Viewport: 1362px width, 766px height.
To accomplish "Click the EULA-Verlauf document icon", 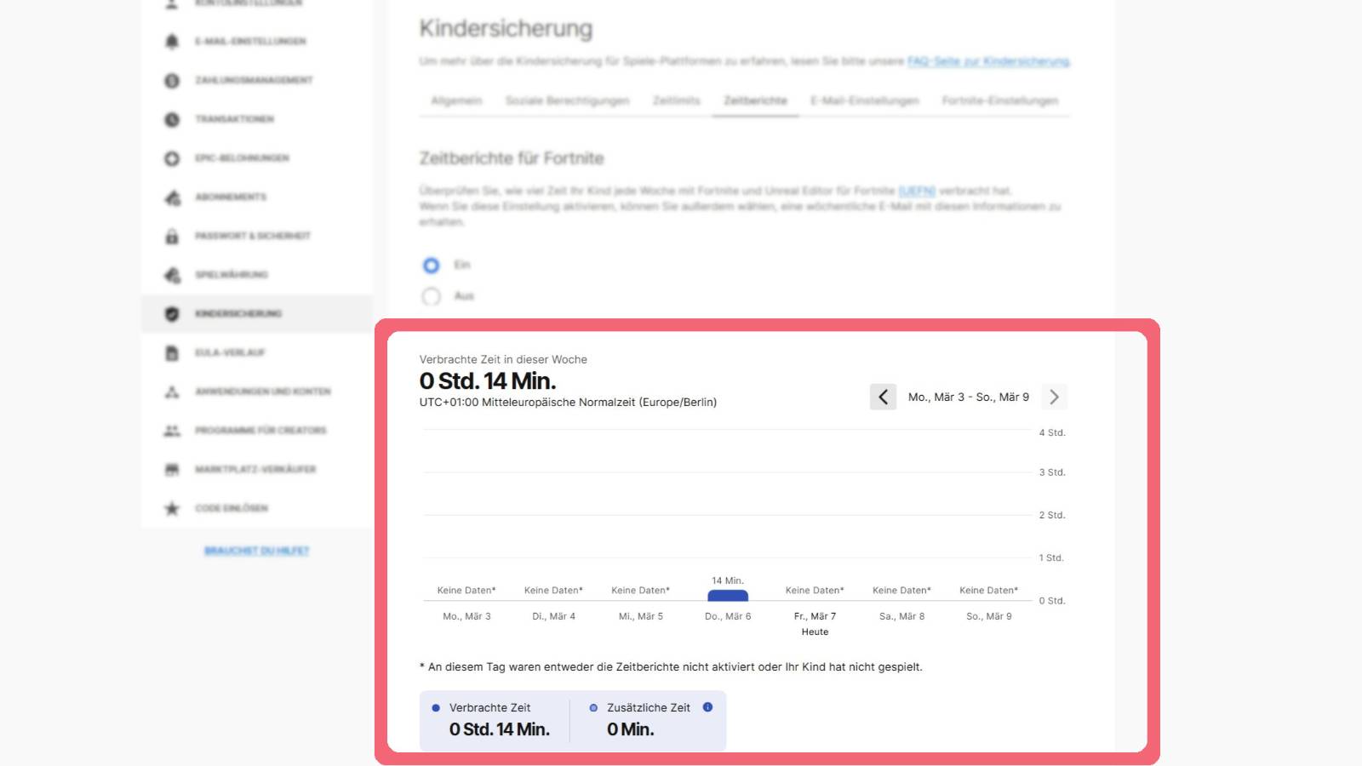I will (x=172, y=352).
